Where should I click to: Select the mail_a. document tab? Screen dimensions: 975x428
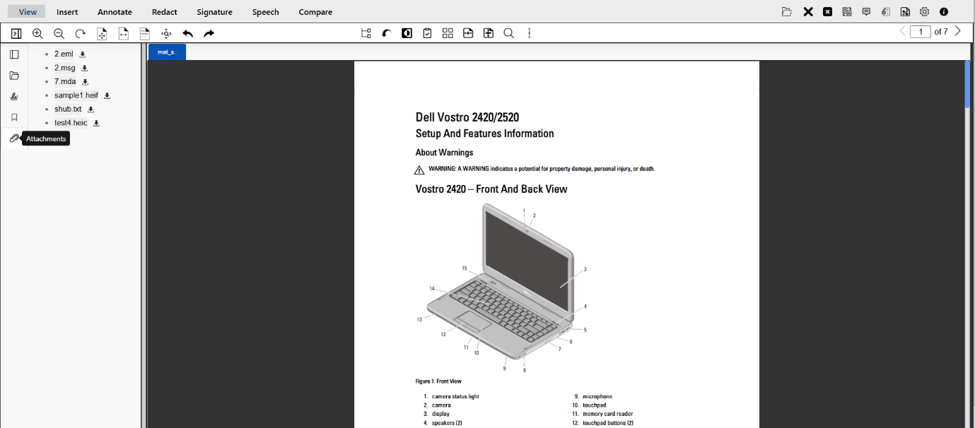point(167,52)
